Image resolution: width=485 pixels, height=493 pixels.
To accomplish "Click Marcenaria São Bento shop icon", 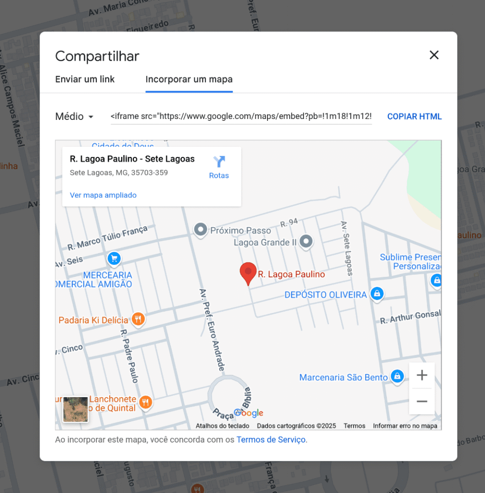I will click(397, 376).
